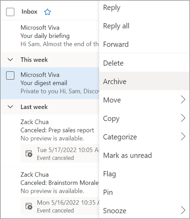Choose Archive from the context menu
This screenshot has width=190, height=219.
click(x=144, y=81)
